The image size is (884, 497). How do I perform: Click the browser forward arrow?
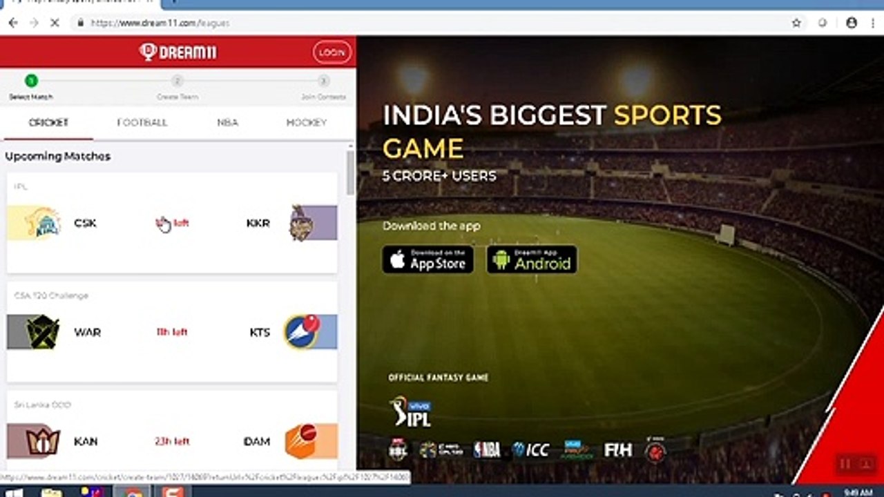[34, 23]
